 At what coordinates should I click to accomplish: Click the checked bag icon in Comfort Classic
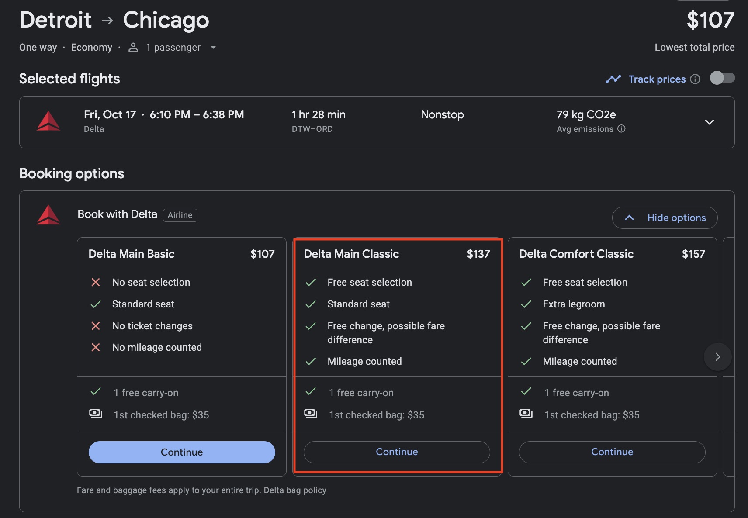coord(526,414)
